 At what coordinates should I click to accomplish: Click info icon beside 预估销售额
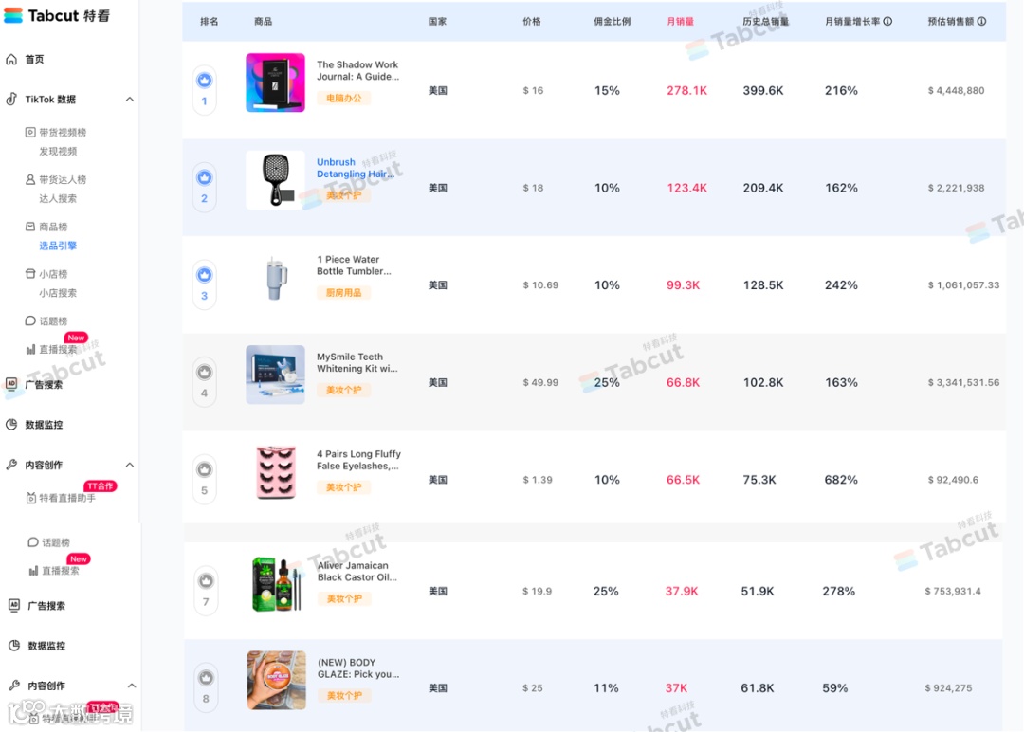981,22
